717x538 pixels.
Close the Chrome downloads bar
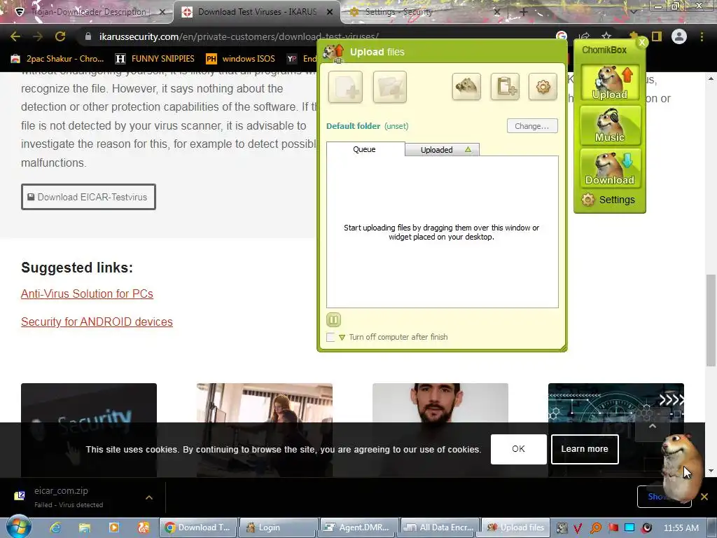tap(704, 497)
